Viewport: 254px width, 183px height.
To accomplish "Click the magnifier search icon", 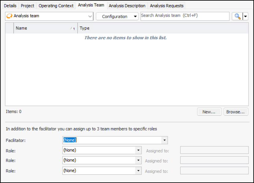I will (237, 17).
